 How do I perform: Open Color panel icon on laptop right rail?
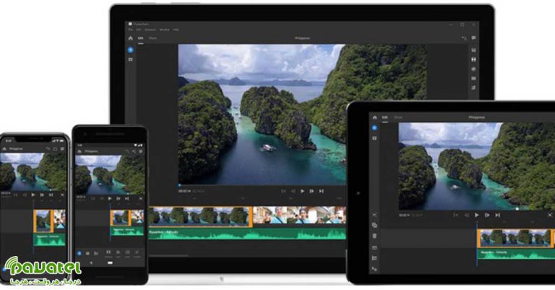tap(473, 69)
